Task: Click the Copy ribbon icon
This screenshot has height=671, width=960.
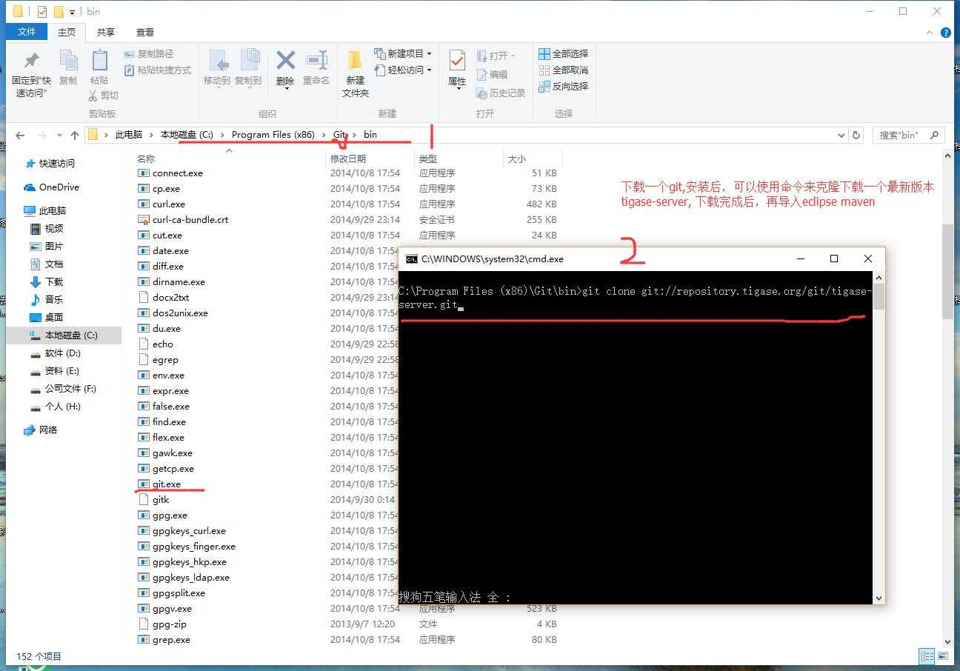Action: click(x=68, y=68)
